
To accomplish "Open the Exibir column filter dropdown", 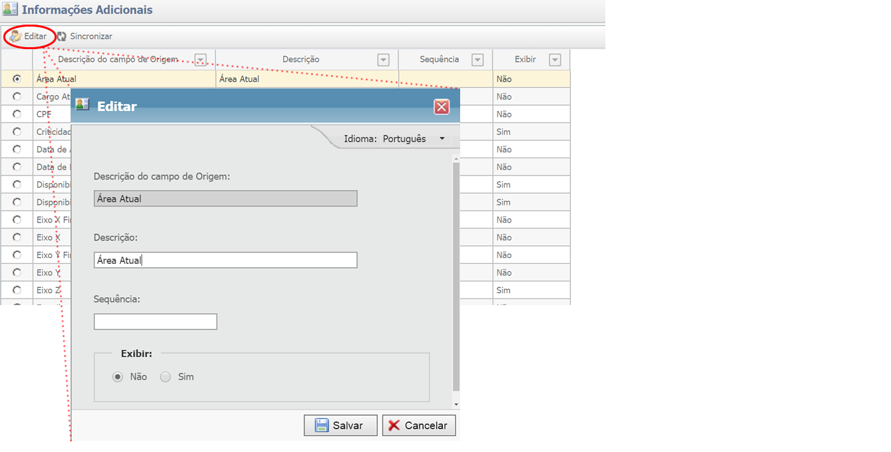I will point(555,60).
